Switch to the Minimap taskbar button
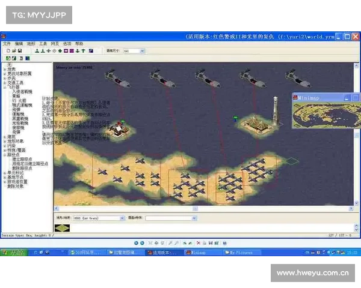The width and height of the screenshot is (361, 288). 202,253
